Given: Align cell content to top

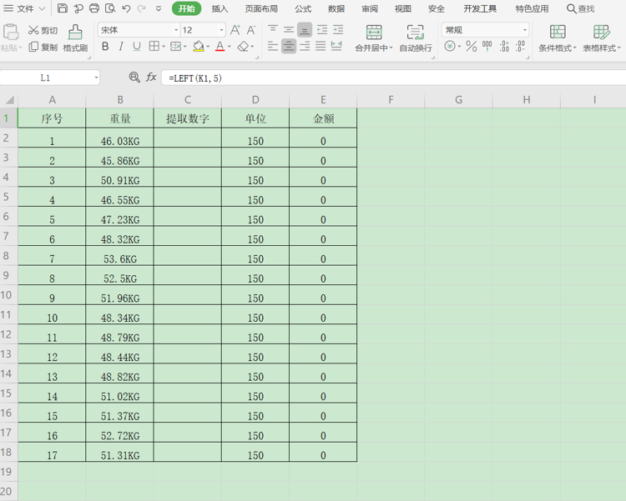Looking at the screenshot, I should tap(273, 29).
